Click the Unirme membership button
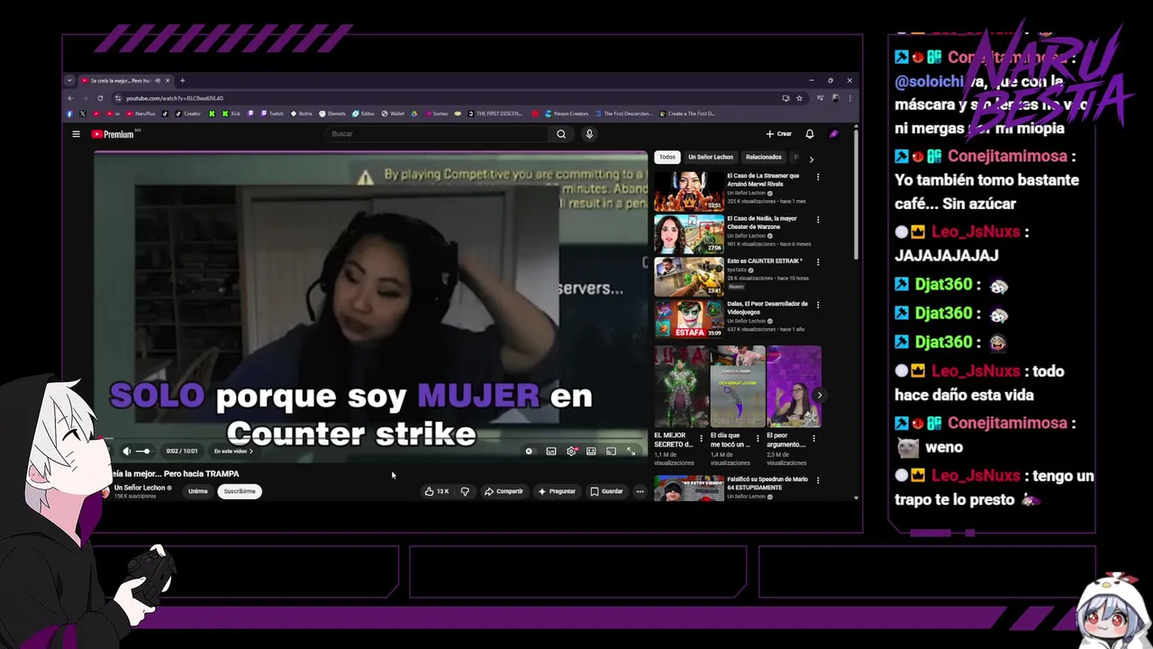 pyautogui.click(x=198, y=491)
